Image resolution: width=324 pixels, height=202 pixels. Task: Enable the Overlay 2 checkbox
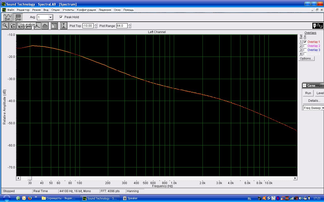[305, 46]
